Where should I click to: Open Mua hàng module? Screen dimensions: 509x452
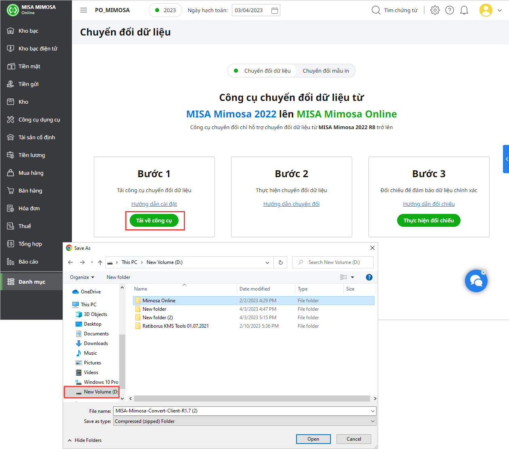point(36,173)
